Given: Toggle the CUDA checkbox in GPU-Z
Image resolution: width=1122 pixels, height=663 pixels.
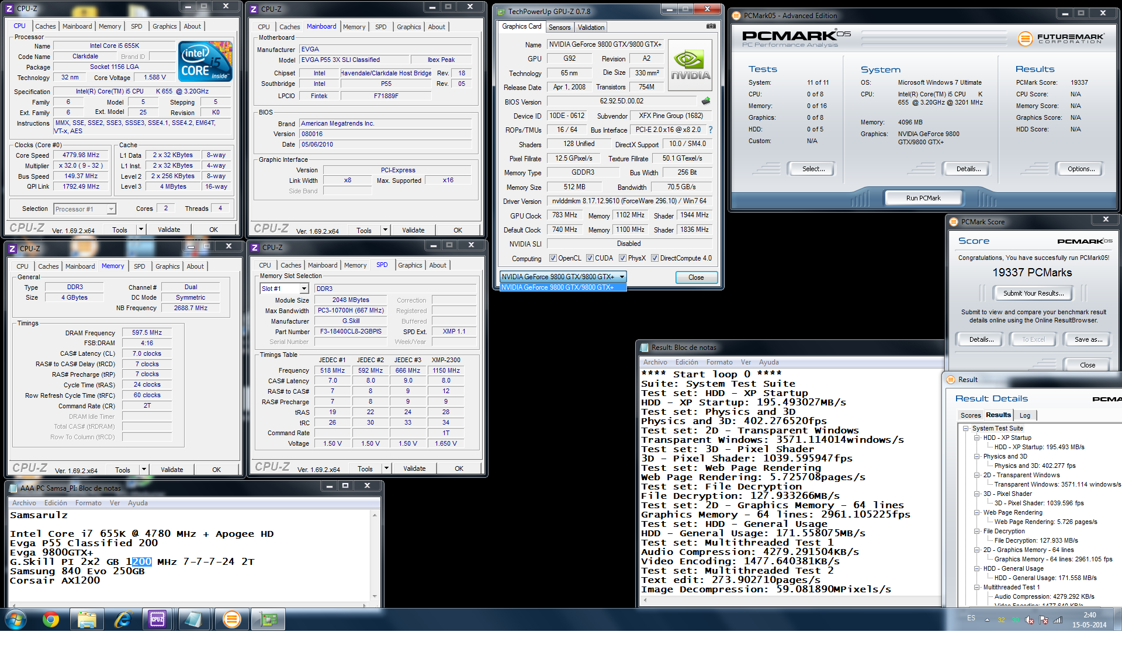Looking at the screenshot, I should (590, 258).
